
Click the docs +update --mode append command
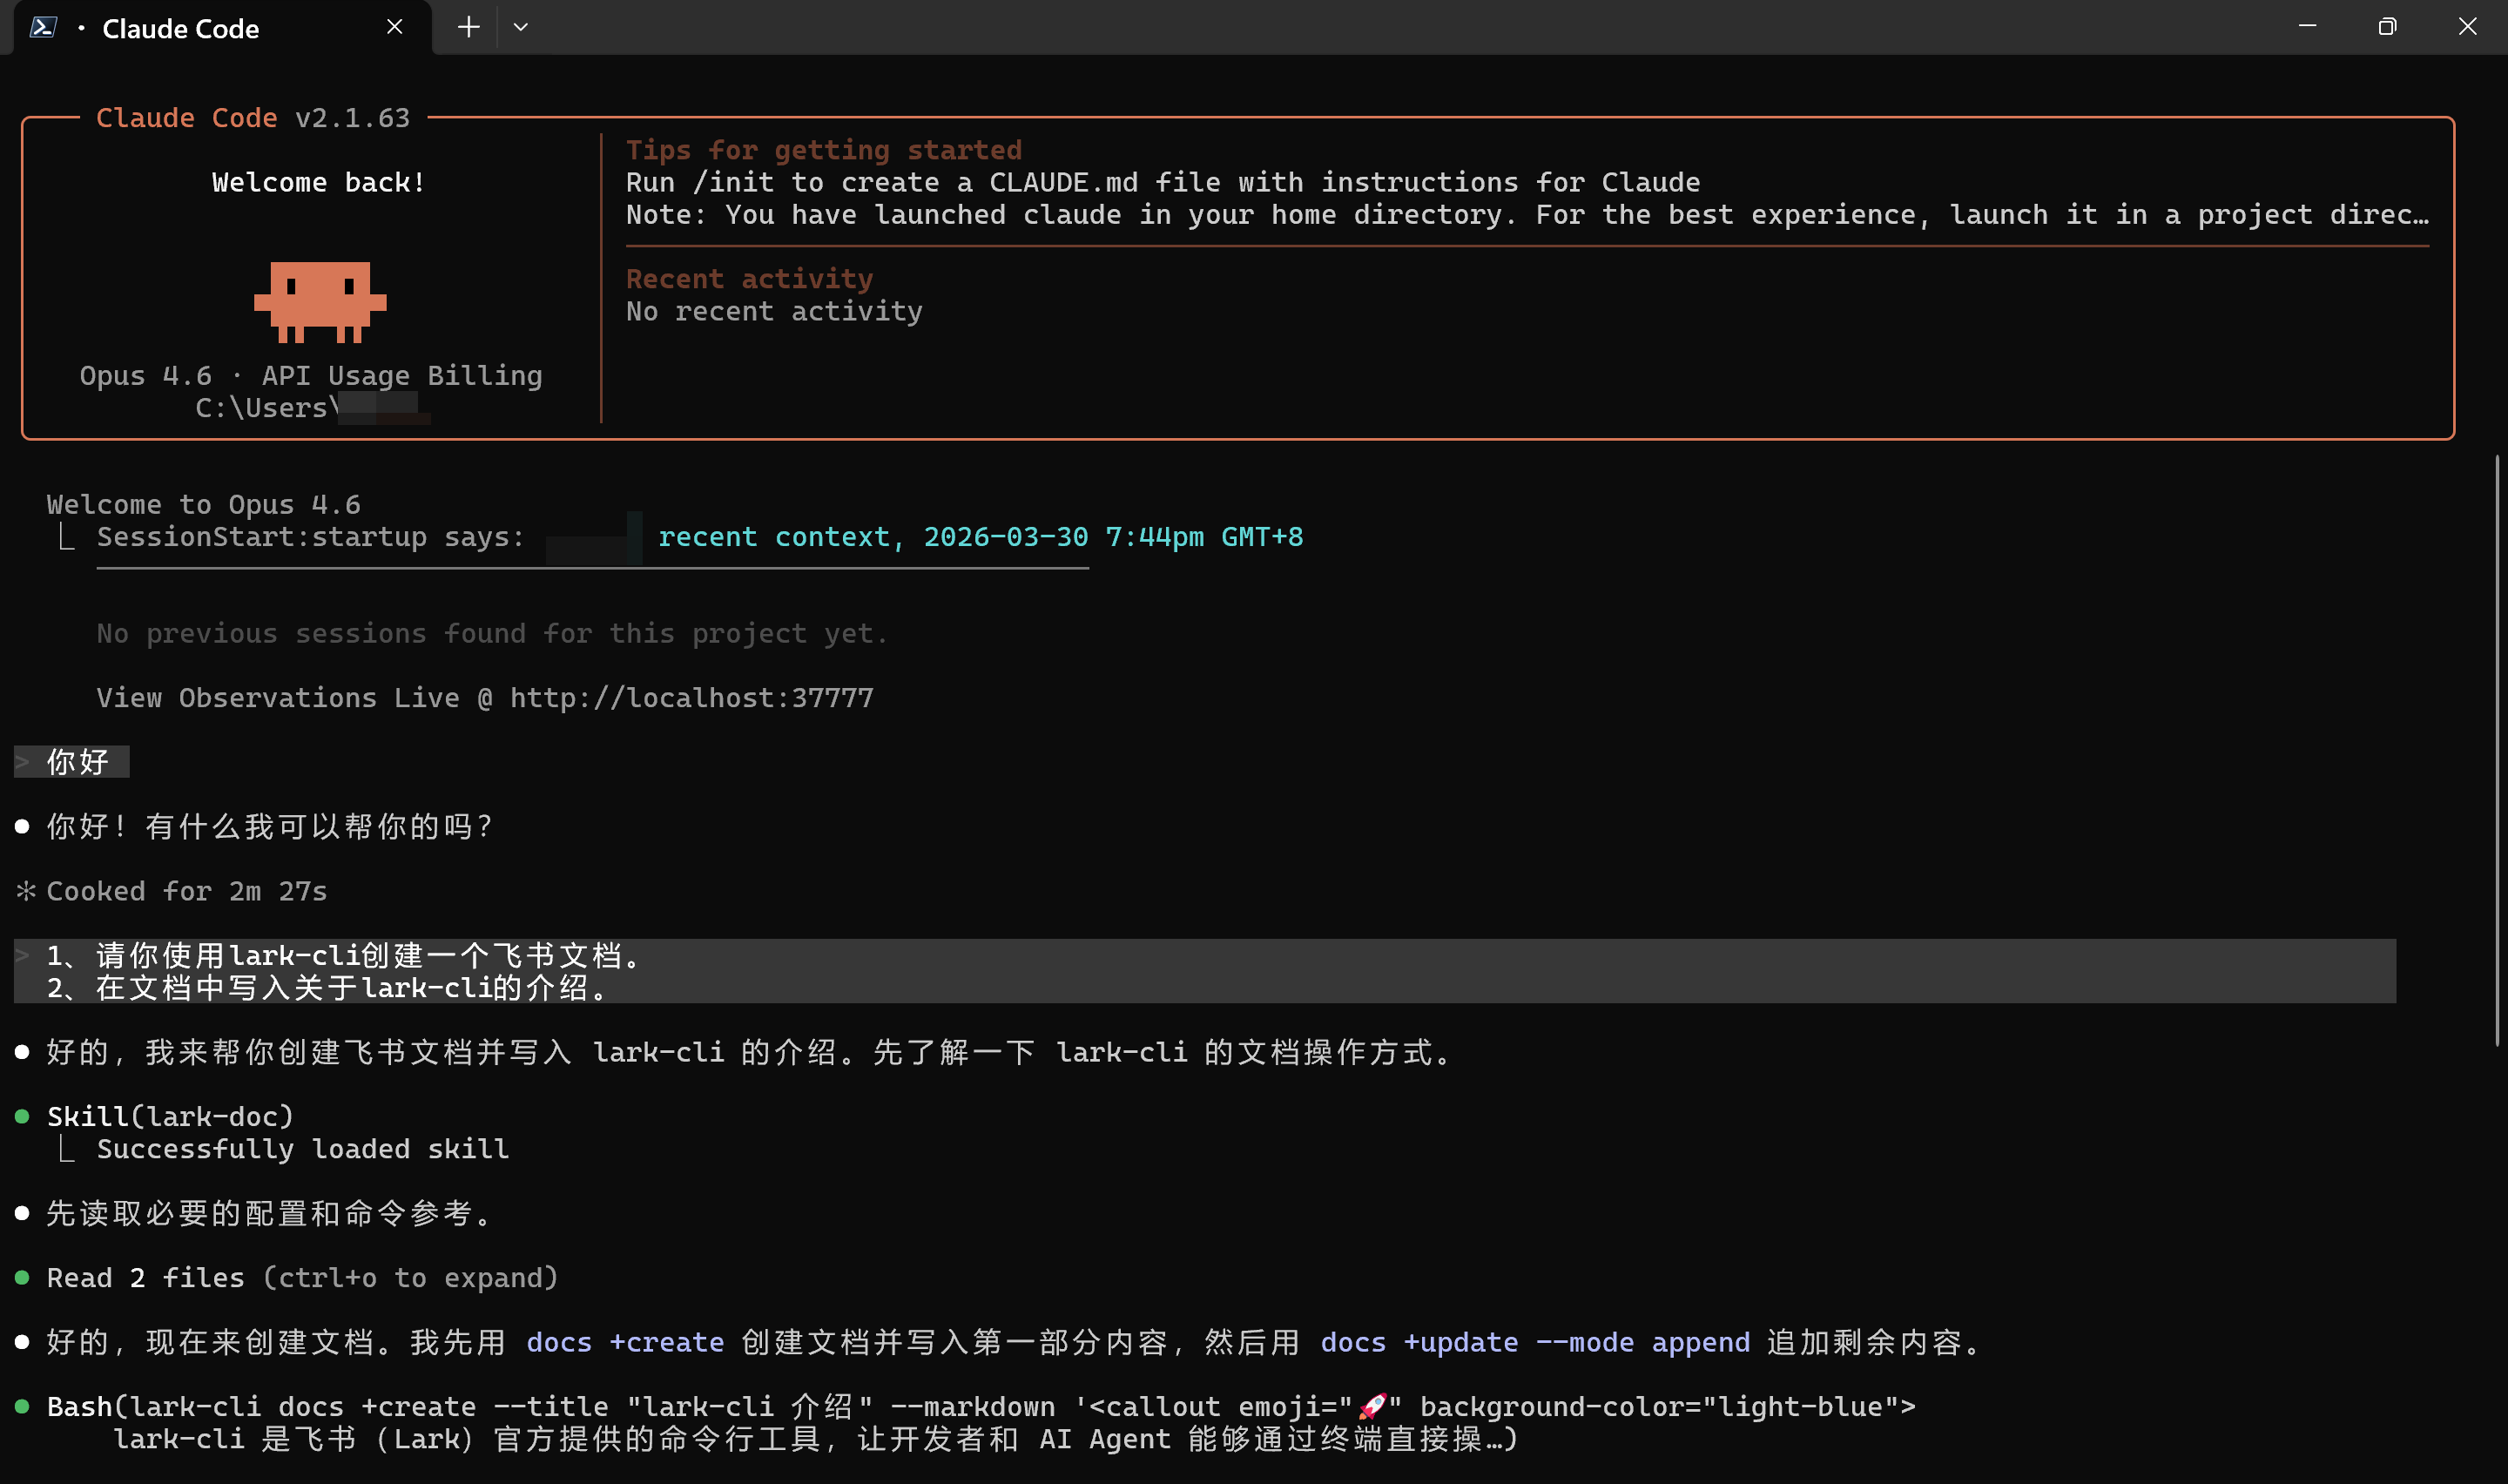(x=1534, y=1342)
